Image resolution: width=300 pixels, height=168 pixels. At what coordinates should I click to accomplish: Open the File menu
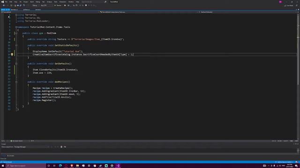click(6, 2)
